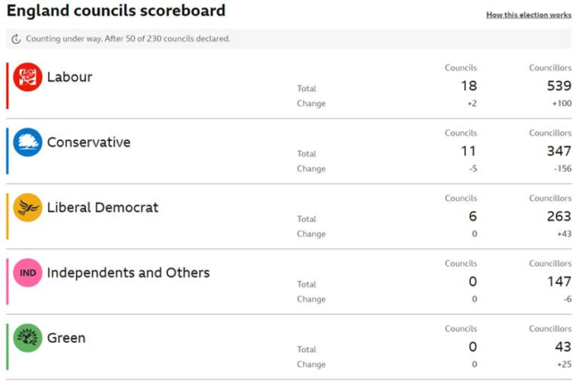Click the pink IND party icon
Viewport: 581px width, 381px height.
[28, 273]
